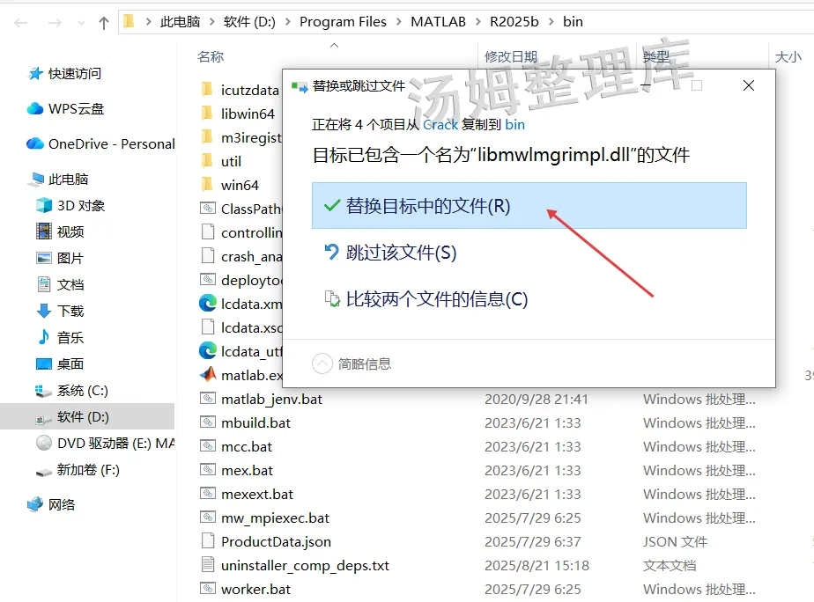Image resolution: width=814 pixels, height=602 pixels.
Task: Select libwin64 folder icon
Action: (x=207, y=113)
